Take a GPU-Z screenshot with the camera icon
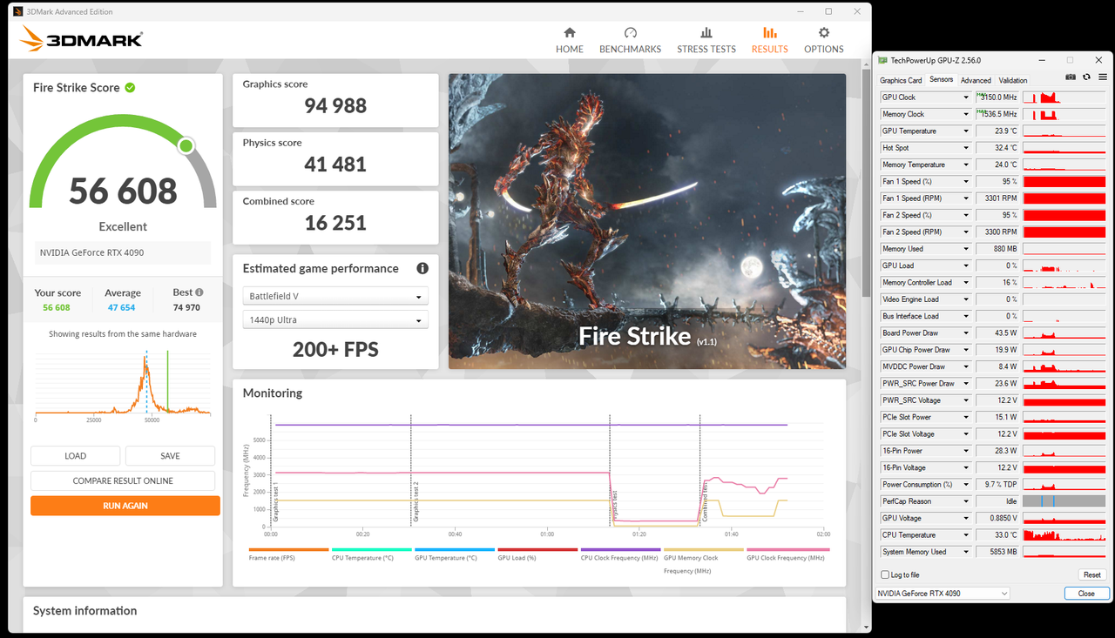 pos(1071,77)
